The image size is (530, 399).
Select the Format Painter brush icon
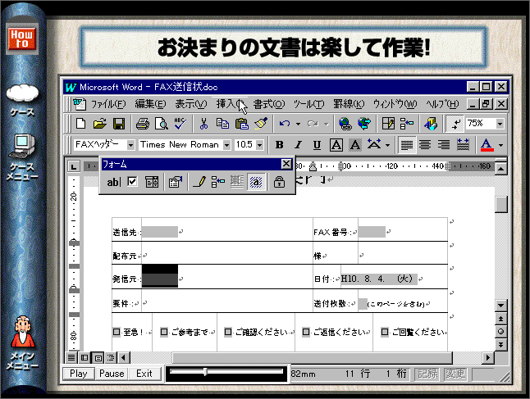(261, 124)
